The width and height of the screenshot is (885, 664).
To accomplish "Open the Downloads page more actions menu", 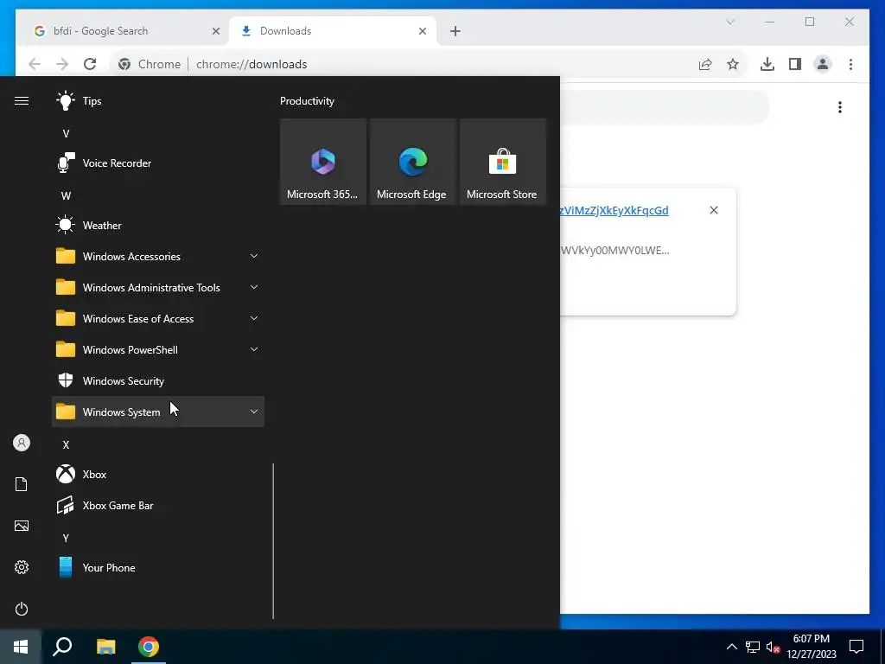I will 840,107.
